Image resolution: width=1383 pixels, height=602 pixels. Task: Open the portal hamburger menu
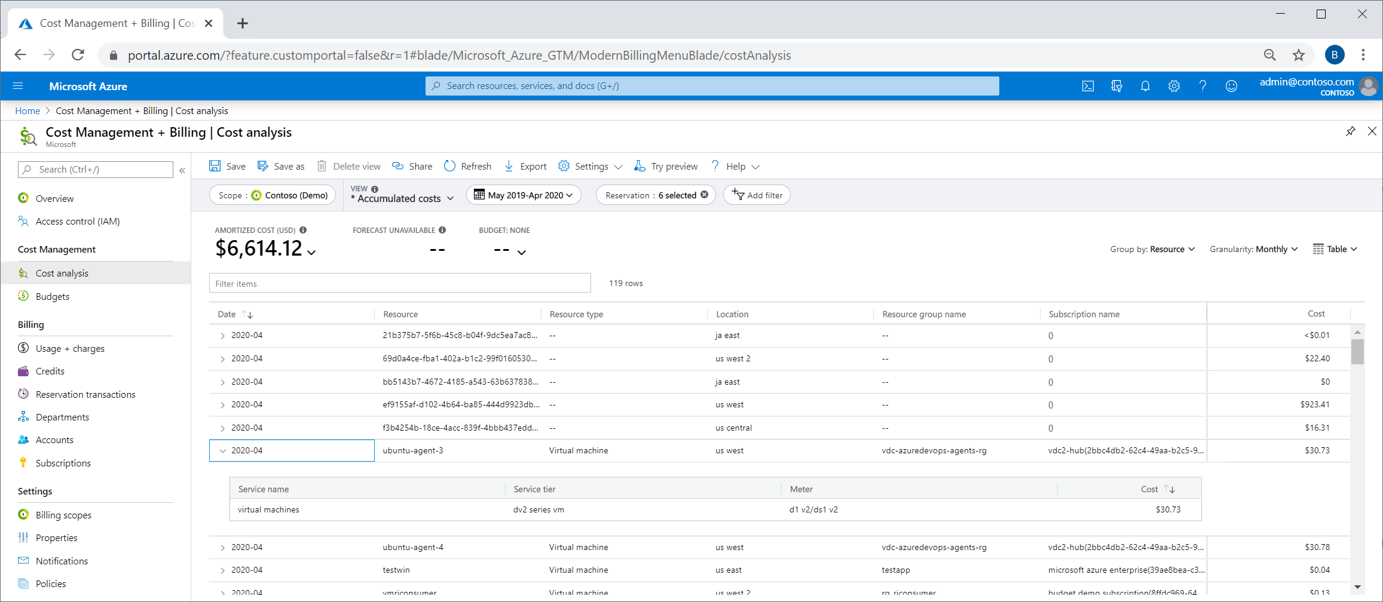[18, 86]
